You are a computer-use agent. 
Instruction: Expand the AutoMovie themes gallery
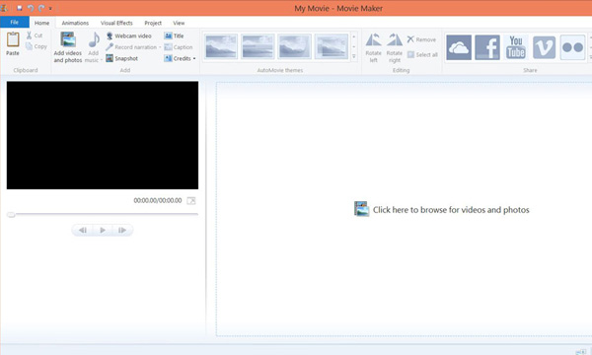point(354,56)
